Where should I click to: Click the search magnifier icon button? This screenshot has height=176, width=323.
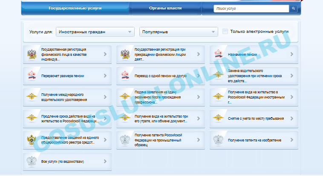coord(294,9)
